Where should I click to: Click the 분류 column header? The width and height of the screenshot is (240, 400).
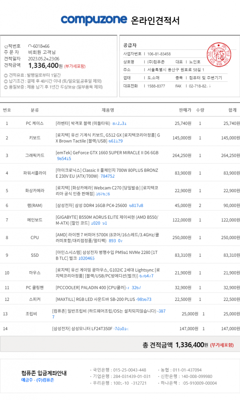(x=34, y=110)
